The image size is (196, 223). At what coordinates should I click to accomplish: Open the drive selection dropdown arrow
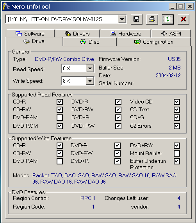click(x=122, y=19)
